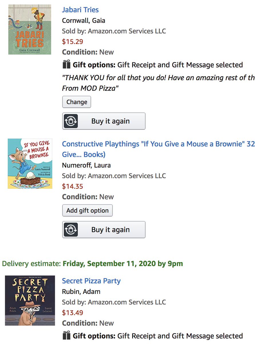
Task: Open If You Give a Mouse a Brownie cover
Action: tap(30, 164)
